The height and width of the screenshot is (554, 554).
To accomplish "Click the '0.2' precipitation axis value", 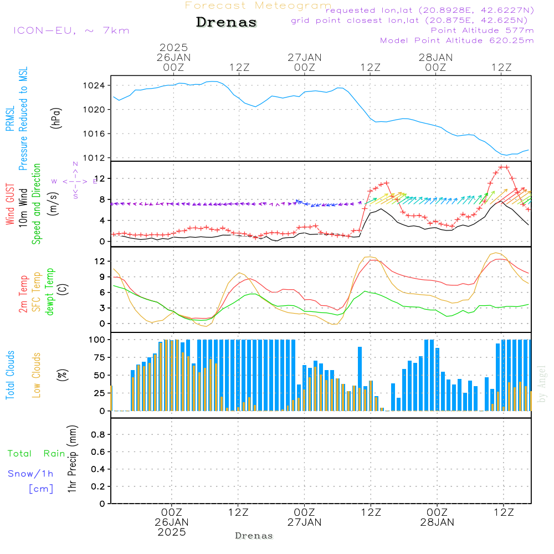I will (x=98, y=486).
